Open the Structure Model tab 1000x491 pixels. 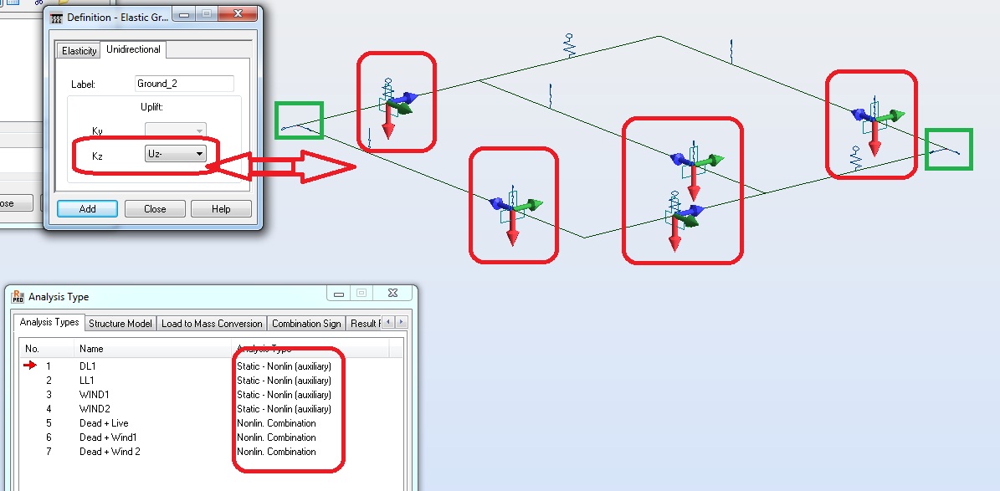pyautogui.click(x=121, y=324)
